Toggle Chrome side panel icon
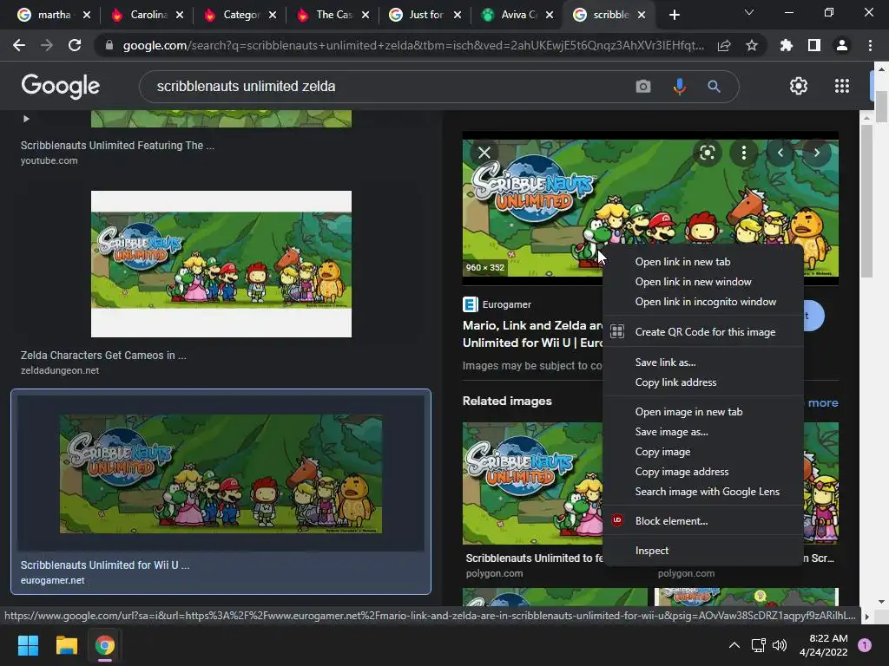Image resolution: width=889 pixels, height=666 pixels. point(814,45)
